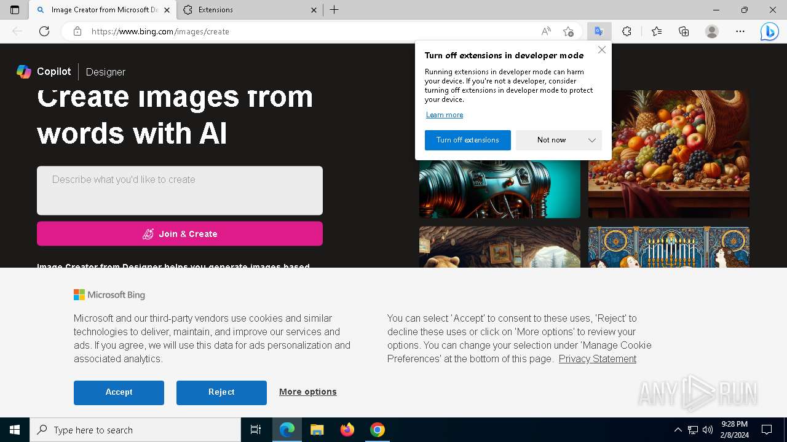Open the profile avatar menu
Image resolution: width=787 pixels, height=442 pixels.
tap(712, 31)
